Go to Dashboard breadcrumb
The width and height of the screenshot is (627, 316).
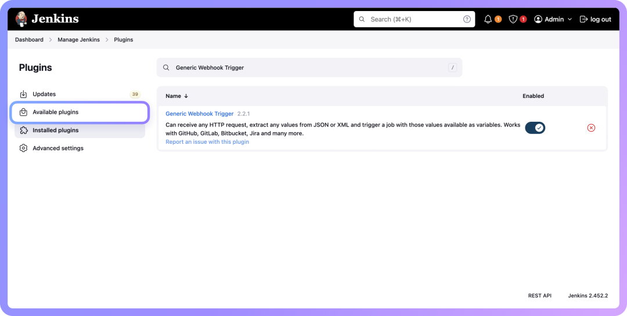[29, 39]
